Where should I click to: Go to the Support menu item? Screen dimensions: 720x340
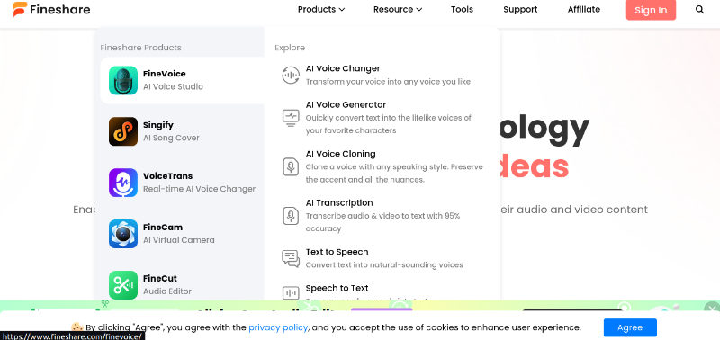tap(520, 9)
